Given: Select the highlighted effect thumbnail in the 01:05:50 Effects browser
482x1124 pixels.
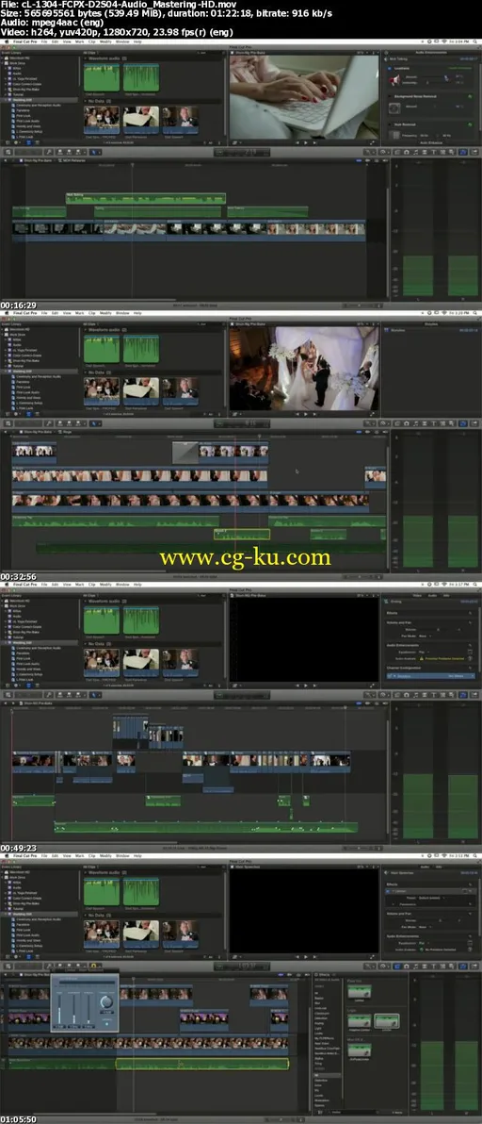Looking at the screenshot, I should (387, 1022).
